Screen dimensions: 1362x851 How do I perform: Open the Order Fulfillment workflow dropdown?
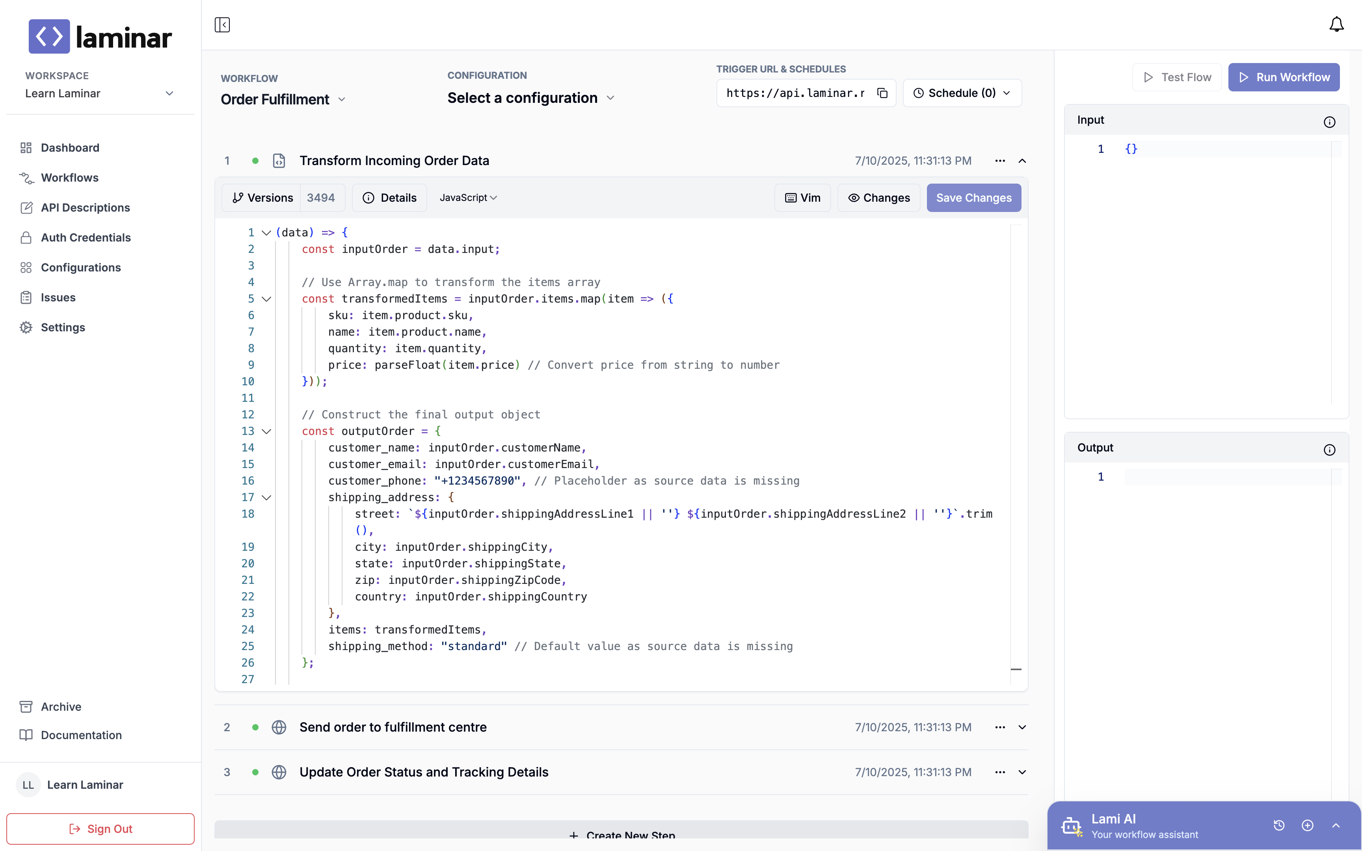pos(283,100)
